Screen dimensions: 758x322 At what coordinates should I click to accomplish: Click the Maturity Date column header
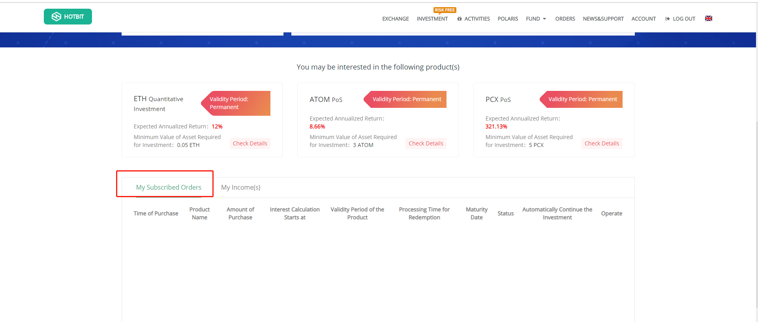pyautogui.click(x=477, y=213)
